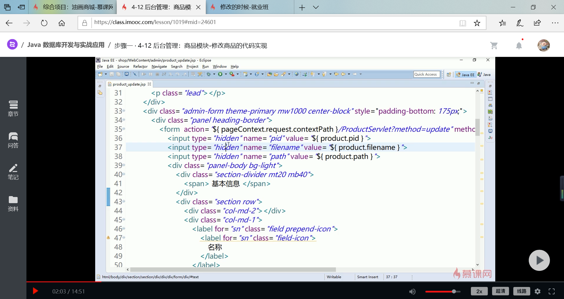
Task: Click the Suspend debug icon
Action: [151, 74]
